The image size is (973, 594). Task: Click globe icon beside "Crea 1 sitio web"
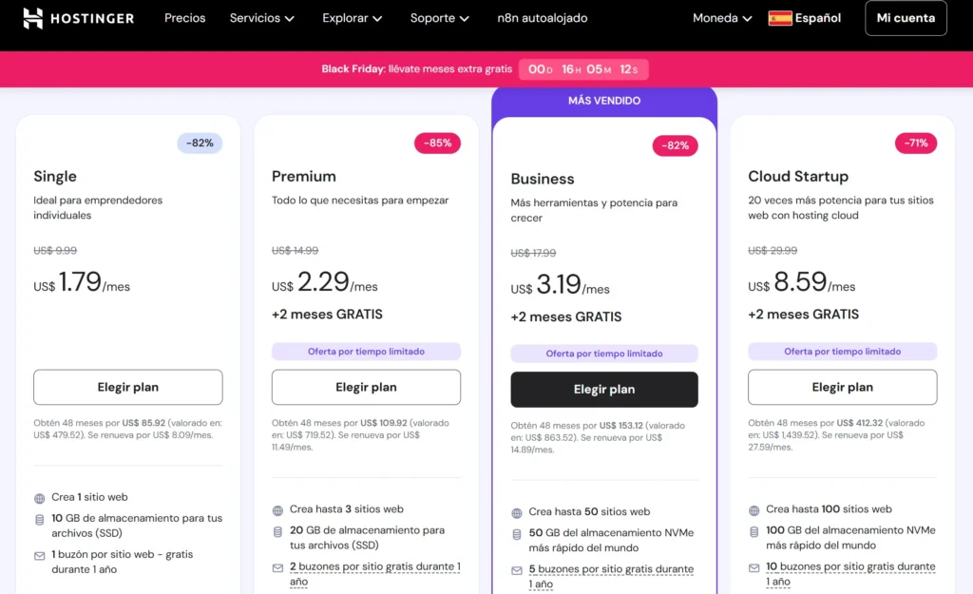[38, 496]
